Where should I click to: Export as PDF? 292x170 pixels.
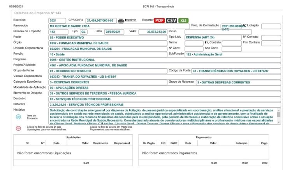click(x=159, y=21)
